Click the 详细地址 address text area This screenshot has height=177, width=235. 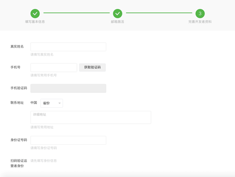click(x=90, y=117)
